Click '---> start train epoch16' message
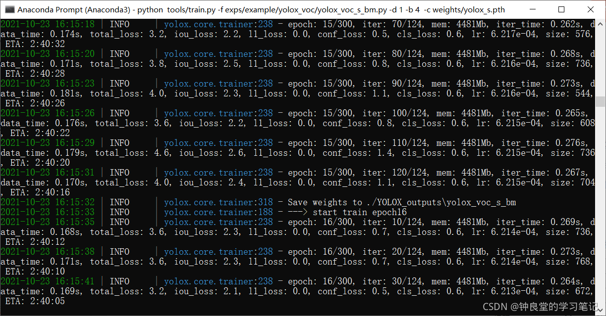The height and width of the screenshot is (316, 606). click(x=347, y=212)
